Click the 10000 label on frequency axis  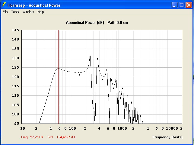click(x=172, y=128)
